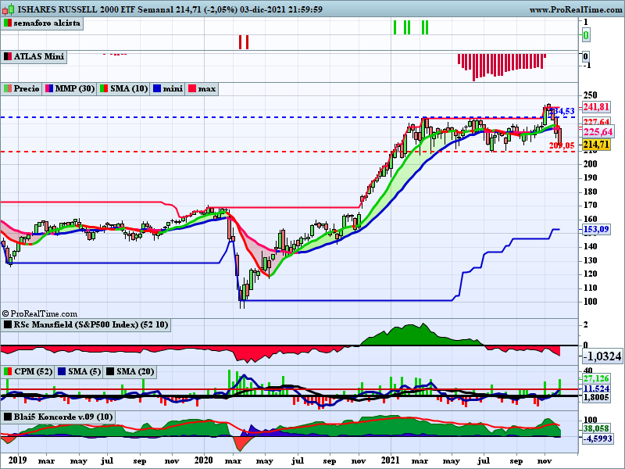Click the blue 153,09 price tag

click(x=596, y=229)
